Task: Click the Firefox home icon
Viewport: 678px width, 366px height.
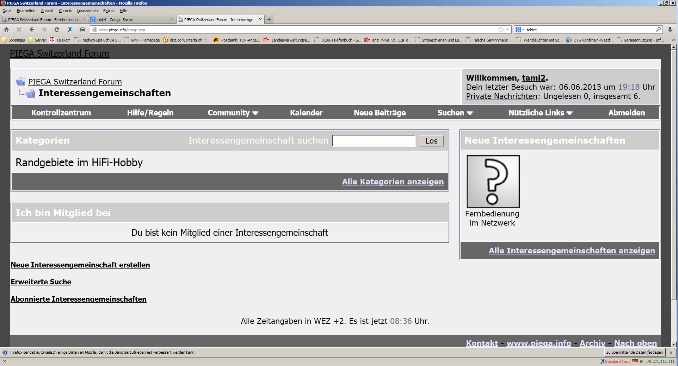Action: coord(6,30)
